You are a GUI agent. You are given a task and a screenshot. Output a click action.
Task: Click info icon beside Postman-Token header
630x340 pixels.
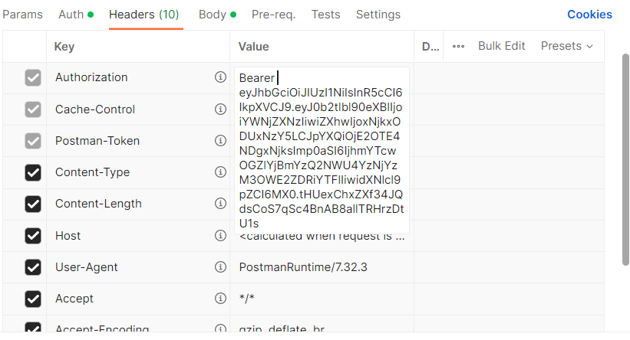pos(220,141)
